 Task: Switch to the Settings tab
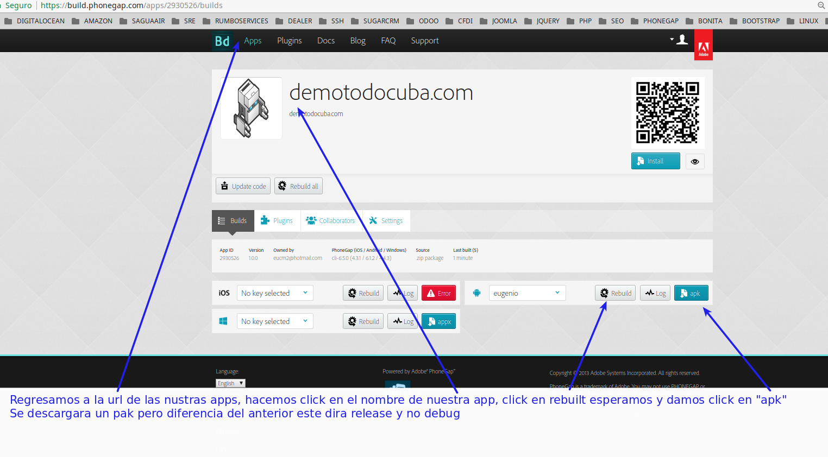tap(386, 221)
